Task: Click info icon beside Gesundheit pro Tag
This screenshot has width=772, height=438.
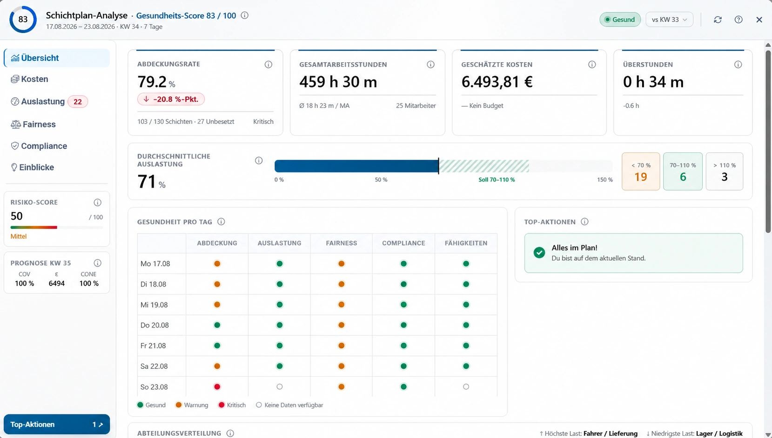Action: click(x=221, y=222)
